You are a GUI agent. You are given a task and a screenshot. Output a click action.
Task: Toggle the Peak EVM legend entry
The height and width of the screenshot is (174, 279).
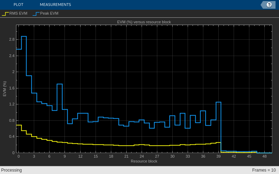[46, 14]
